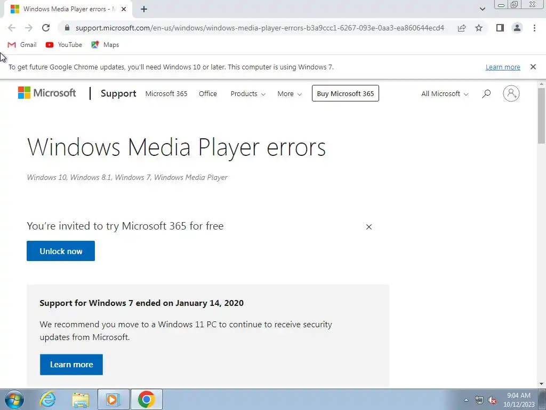Click the page vertical scrollbar thumb
The image size is (546, 410).
tap(542, 115)
